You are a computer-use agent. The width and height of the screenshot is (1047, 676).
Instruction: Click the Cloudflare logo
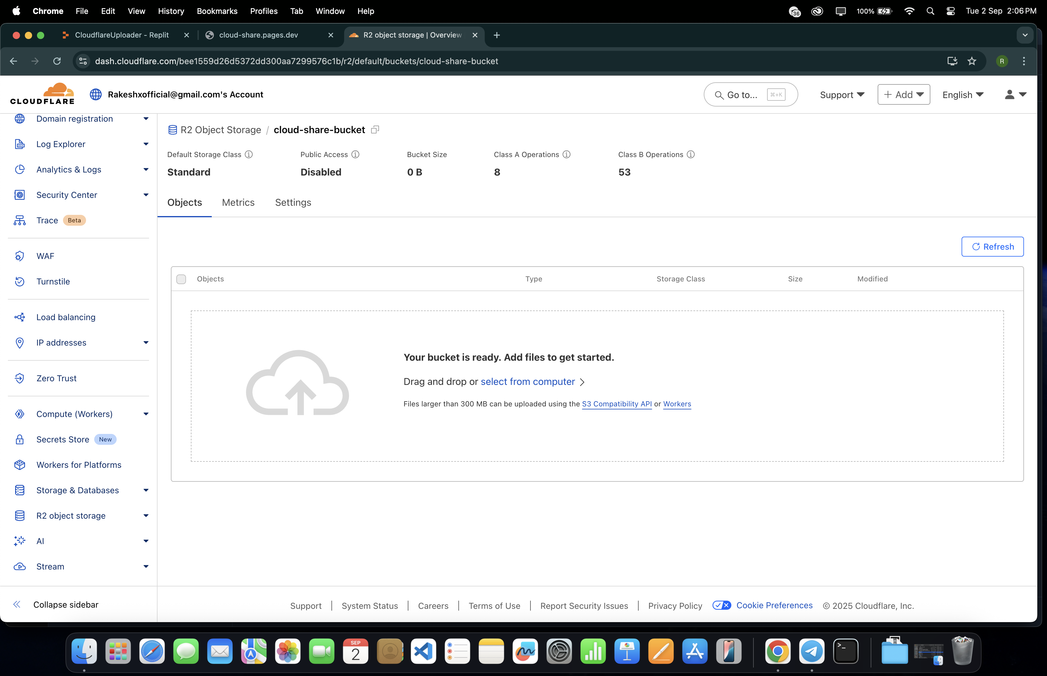click(42, 94)
